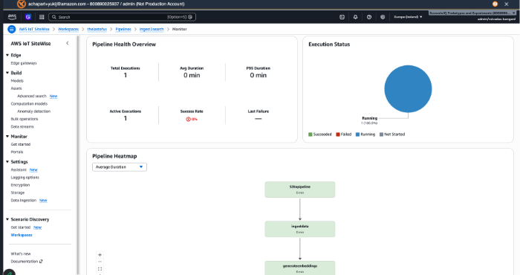Viewport: 520px width, 275px height.
Task: Close the top banner with X
Action: (x=507, y=4)
